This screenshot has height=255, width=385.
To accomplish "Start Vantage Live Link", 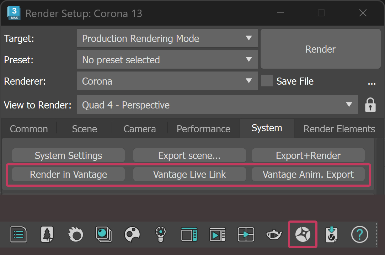I will point(189,174).
